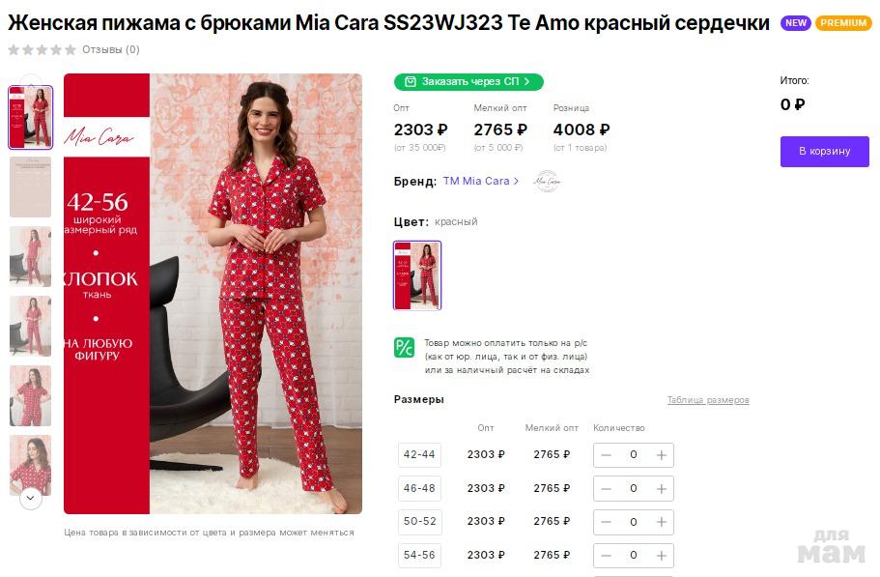The width and height of the screenshot is (880, 577).
Task: Pick size 50-52 option
Action: pos(419,522)
